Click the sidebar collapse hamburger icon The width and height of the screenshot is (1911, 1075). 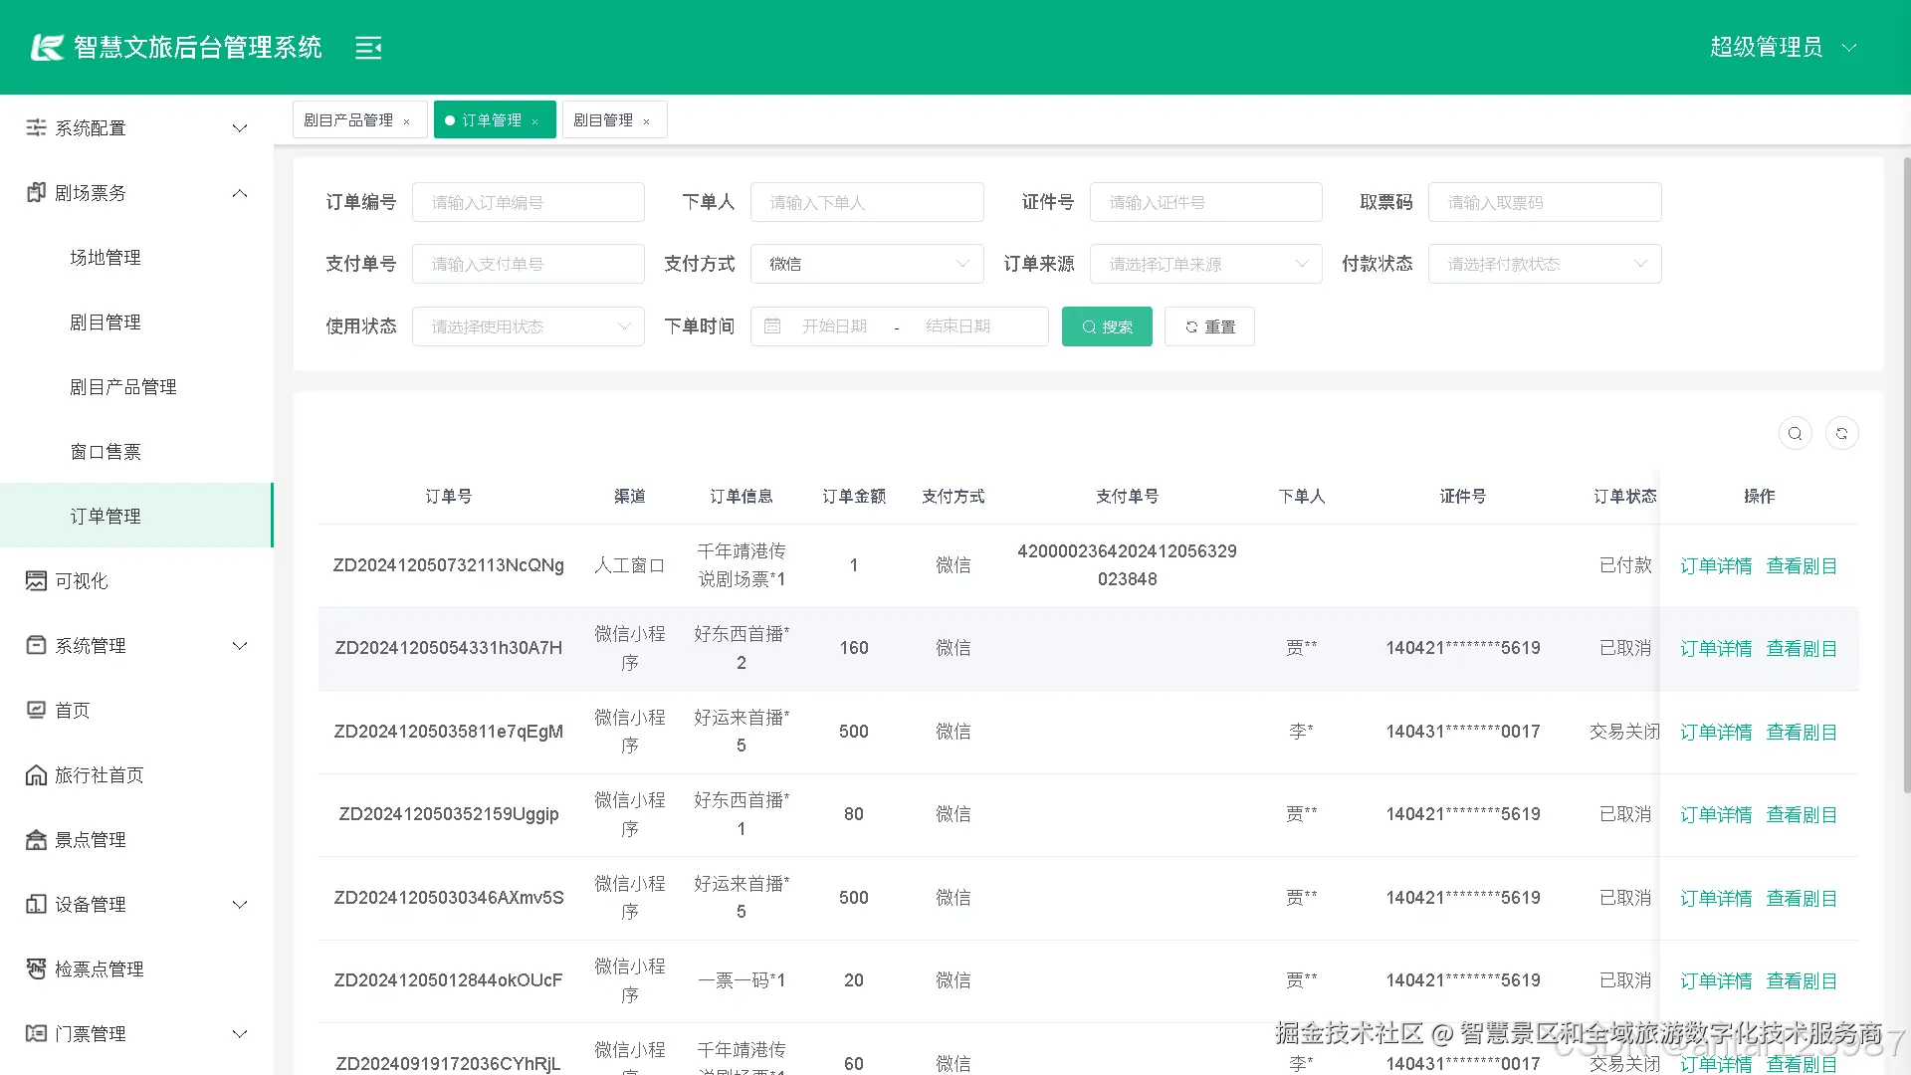(x=368, y=48)
